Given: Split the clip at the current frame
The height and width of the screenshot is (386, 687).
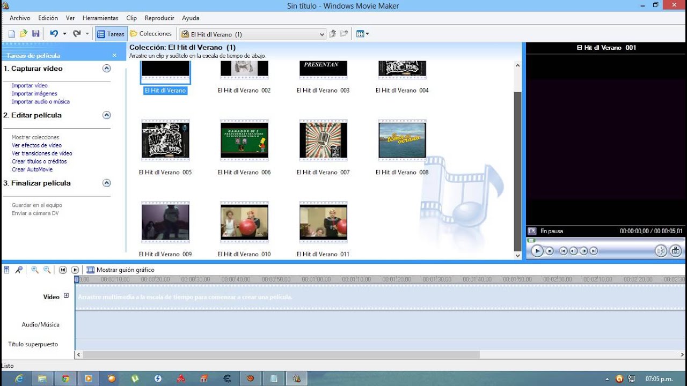Looking at the screenshot, I should pyautogui.click(x=661, y=250).
